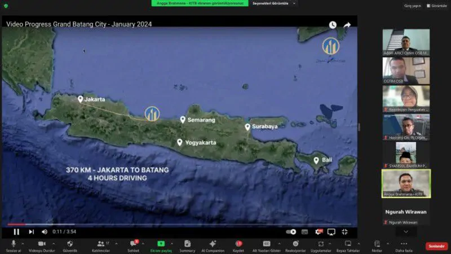Skip to the next video
The image size is (451, 254).
coord(32,231)
